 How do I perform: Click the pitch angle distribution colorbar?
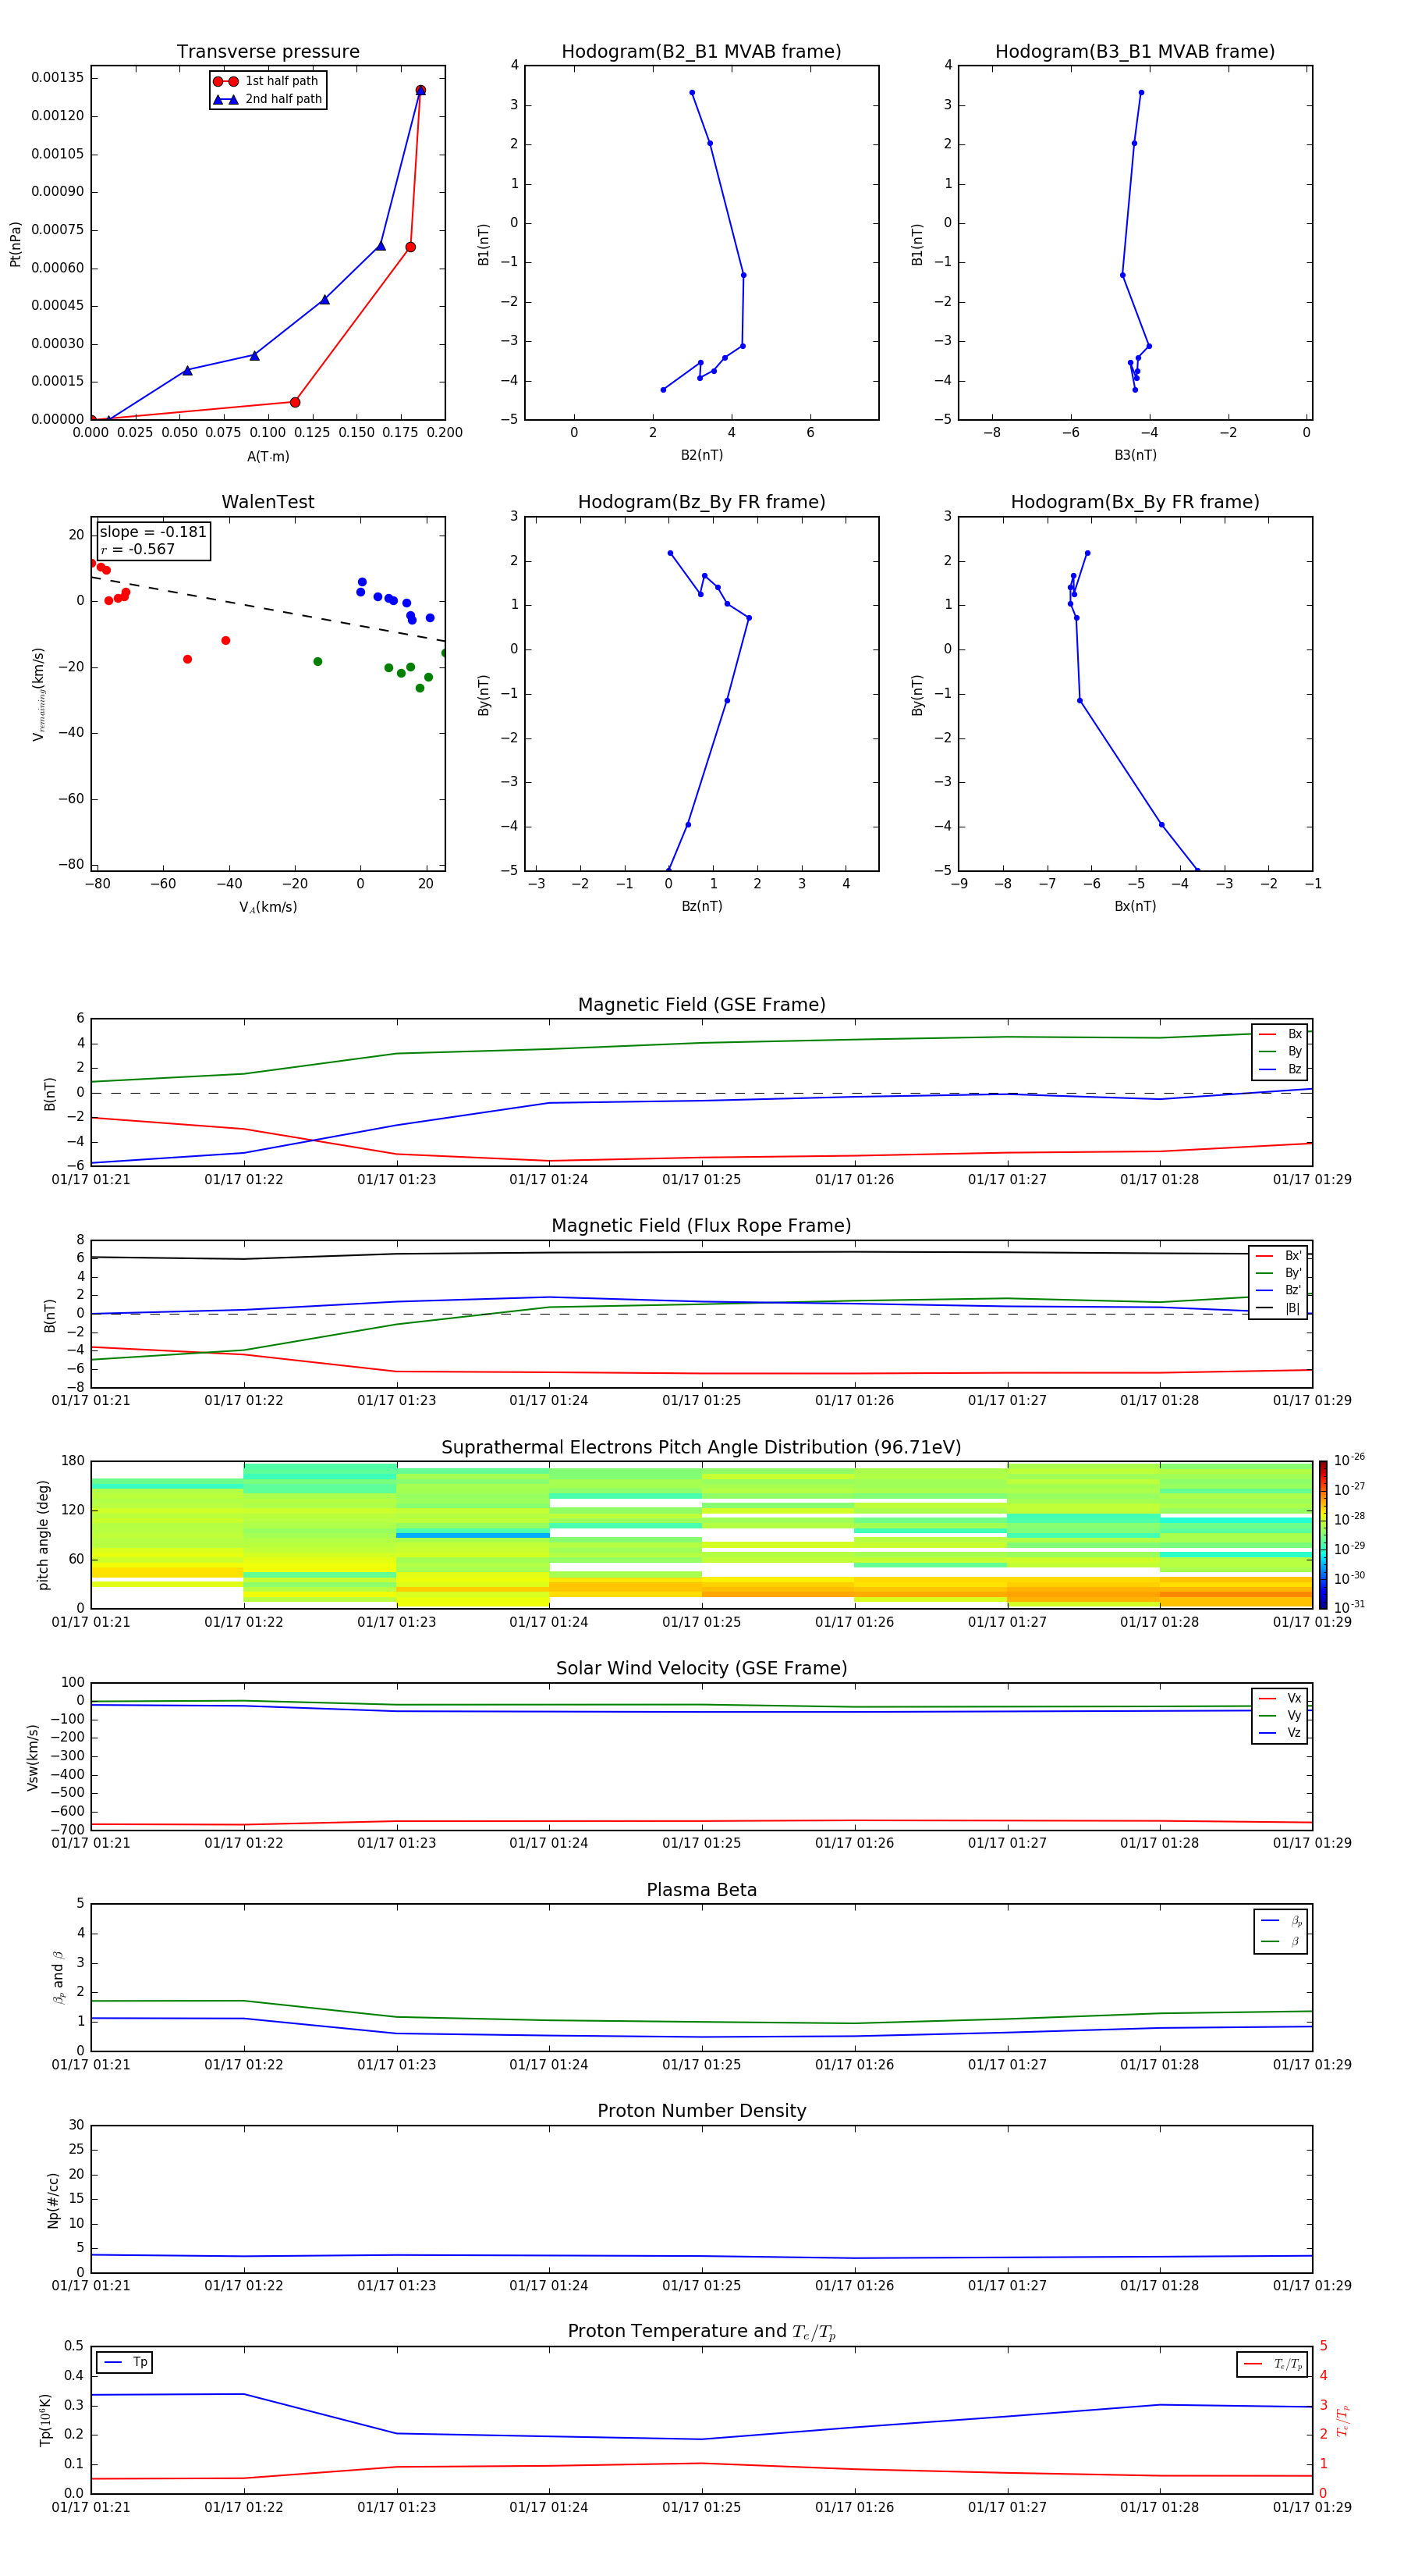[1322, 1535]
